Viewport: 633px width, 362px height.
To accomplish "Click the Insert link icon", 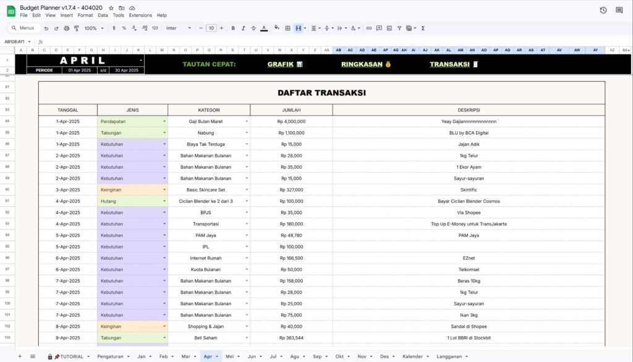I will [369, 28].
